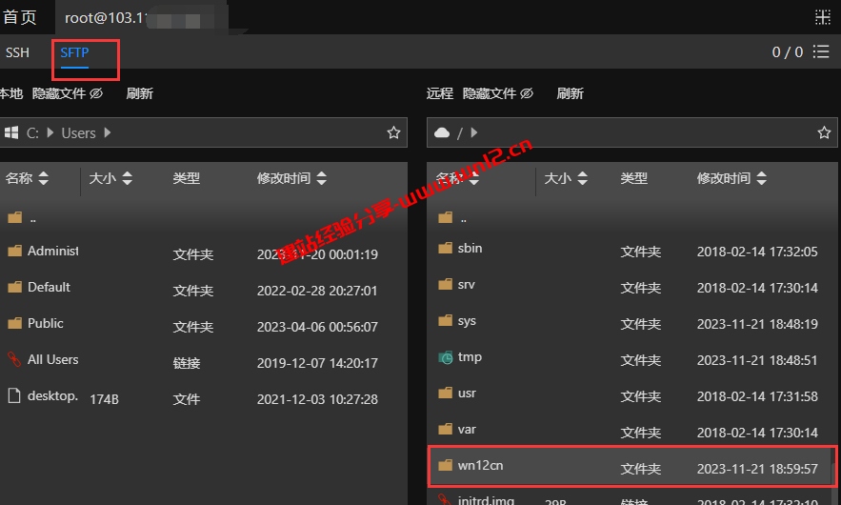Image resolution: width=841 pixels, height=505 pixels.
Task: Click the wn12cn folder name
Action: pyautogui.click(x=481, y=465)
